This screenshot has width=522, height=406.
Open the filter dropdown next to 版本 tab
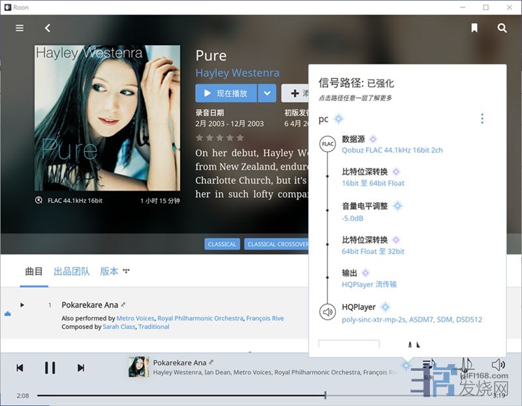coord(127,271)
